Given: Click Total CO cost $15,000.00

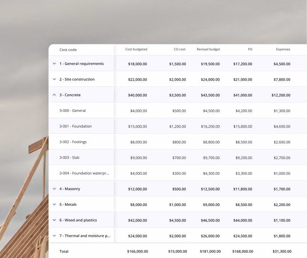Looking at the screenshot, I should coord(178,251).
